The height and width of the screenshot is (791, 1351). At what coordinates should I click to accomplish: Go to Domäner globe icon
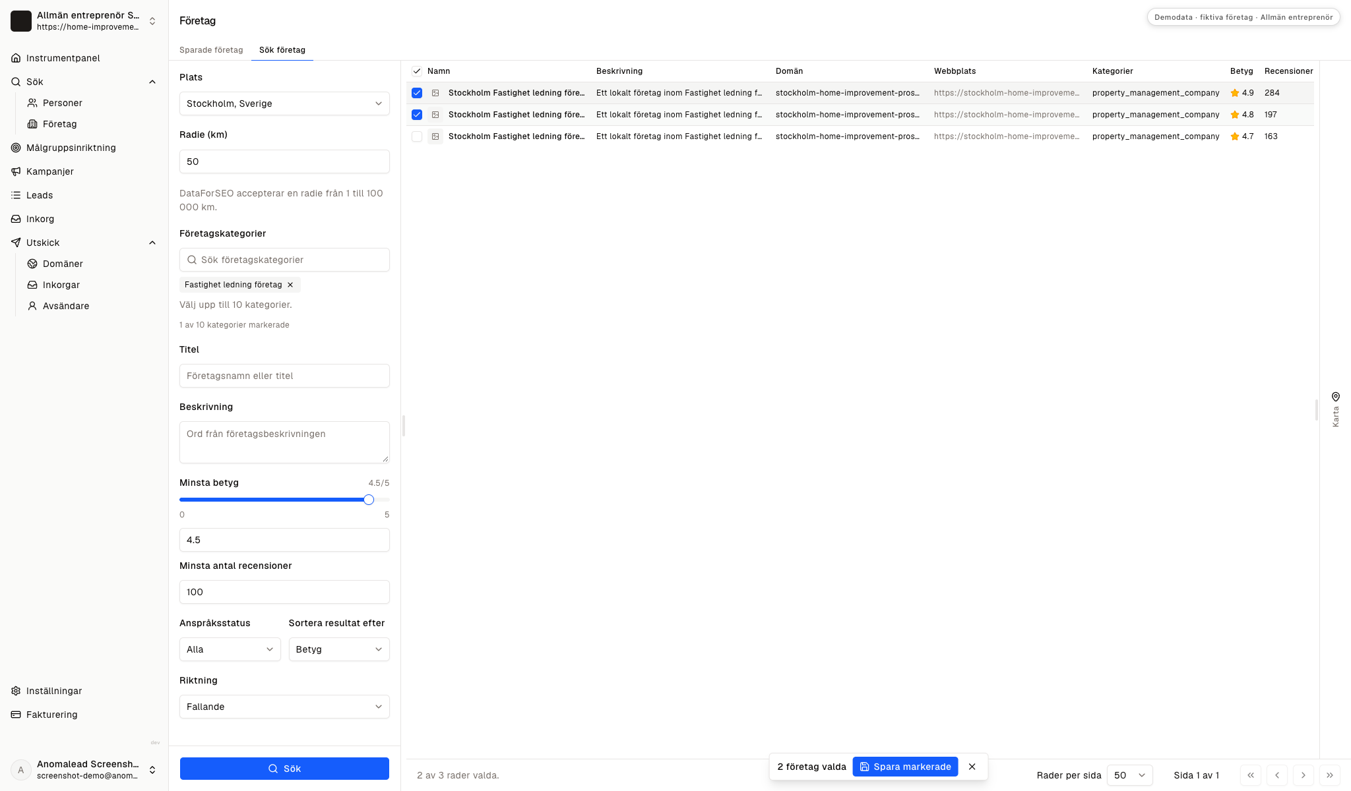(32, 264)
